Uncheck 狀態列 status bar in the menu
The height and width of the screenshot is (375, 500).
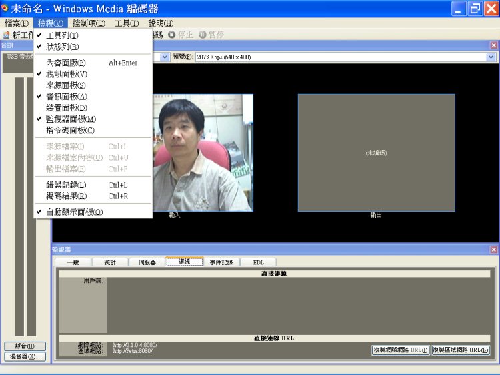tap(62, 47)
